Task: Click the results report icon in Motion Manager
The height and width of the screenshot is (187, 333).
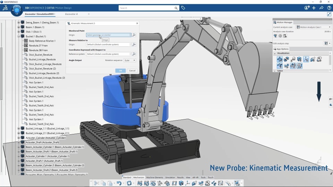Action: click(x=285, y=36)
